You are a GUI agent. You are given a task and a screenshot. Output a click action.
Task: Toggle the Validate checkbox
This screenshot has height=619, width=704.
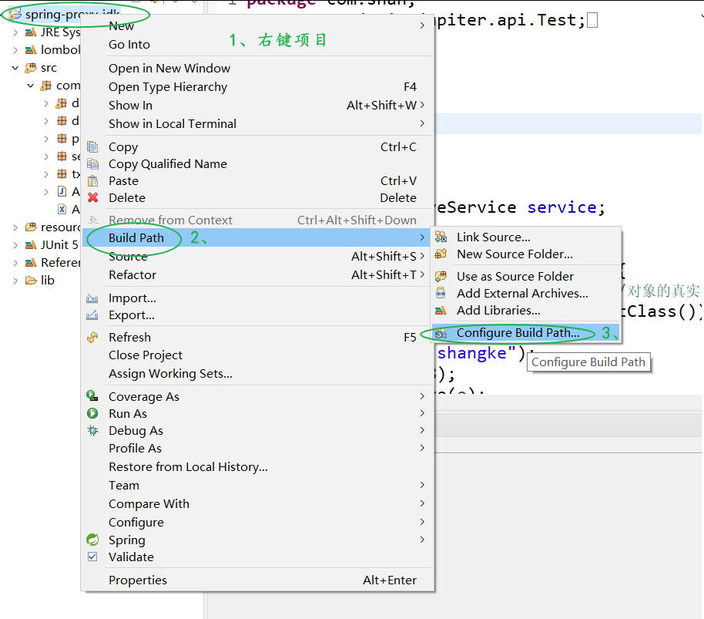[x=92, y=557]
